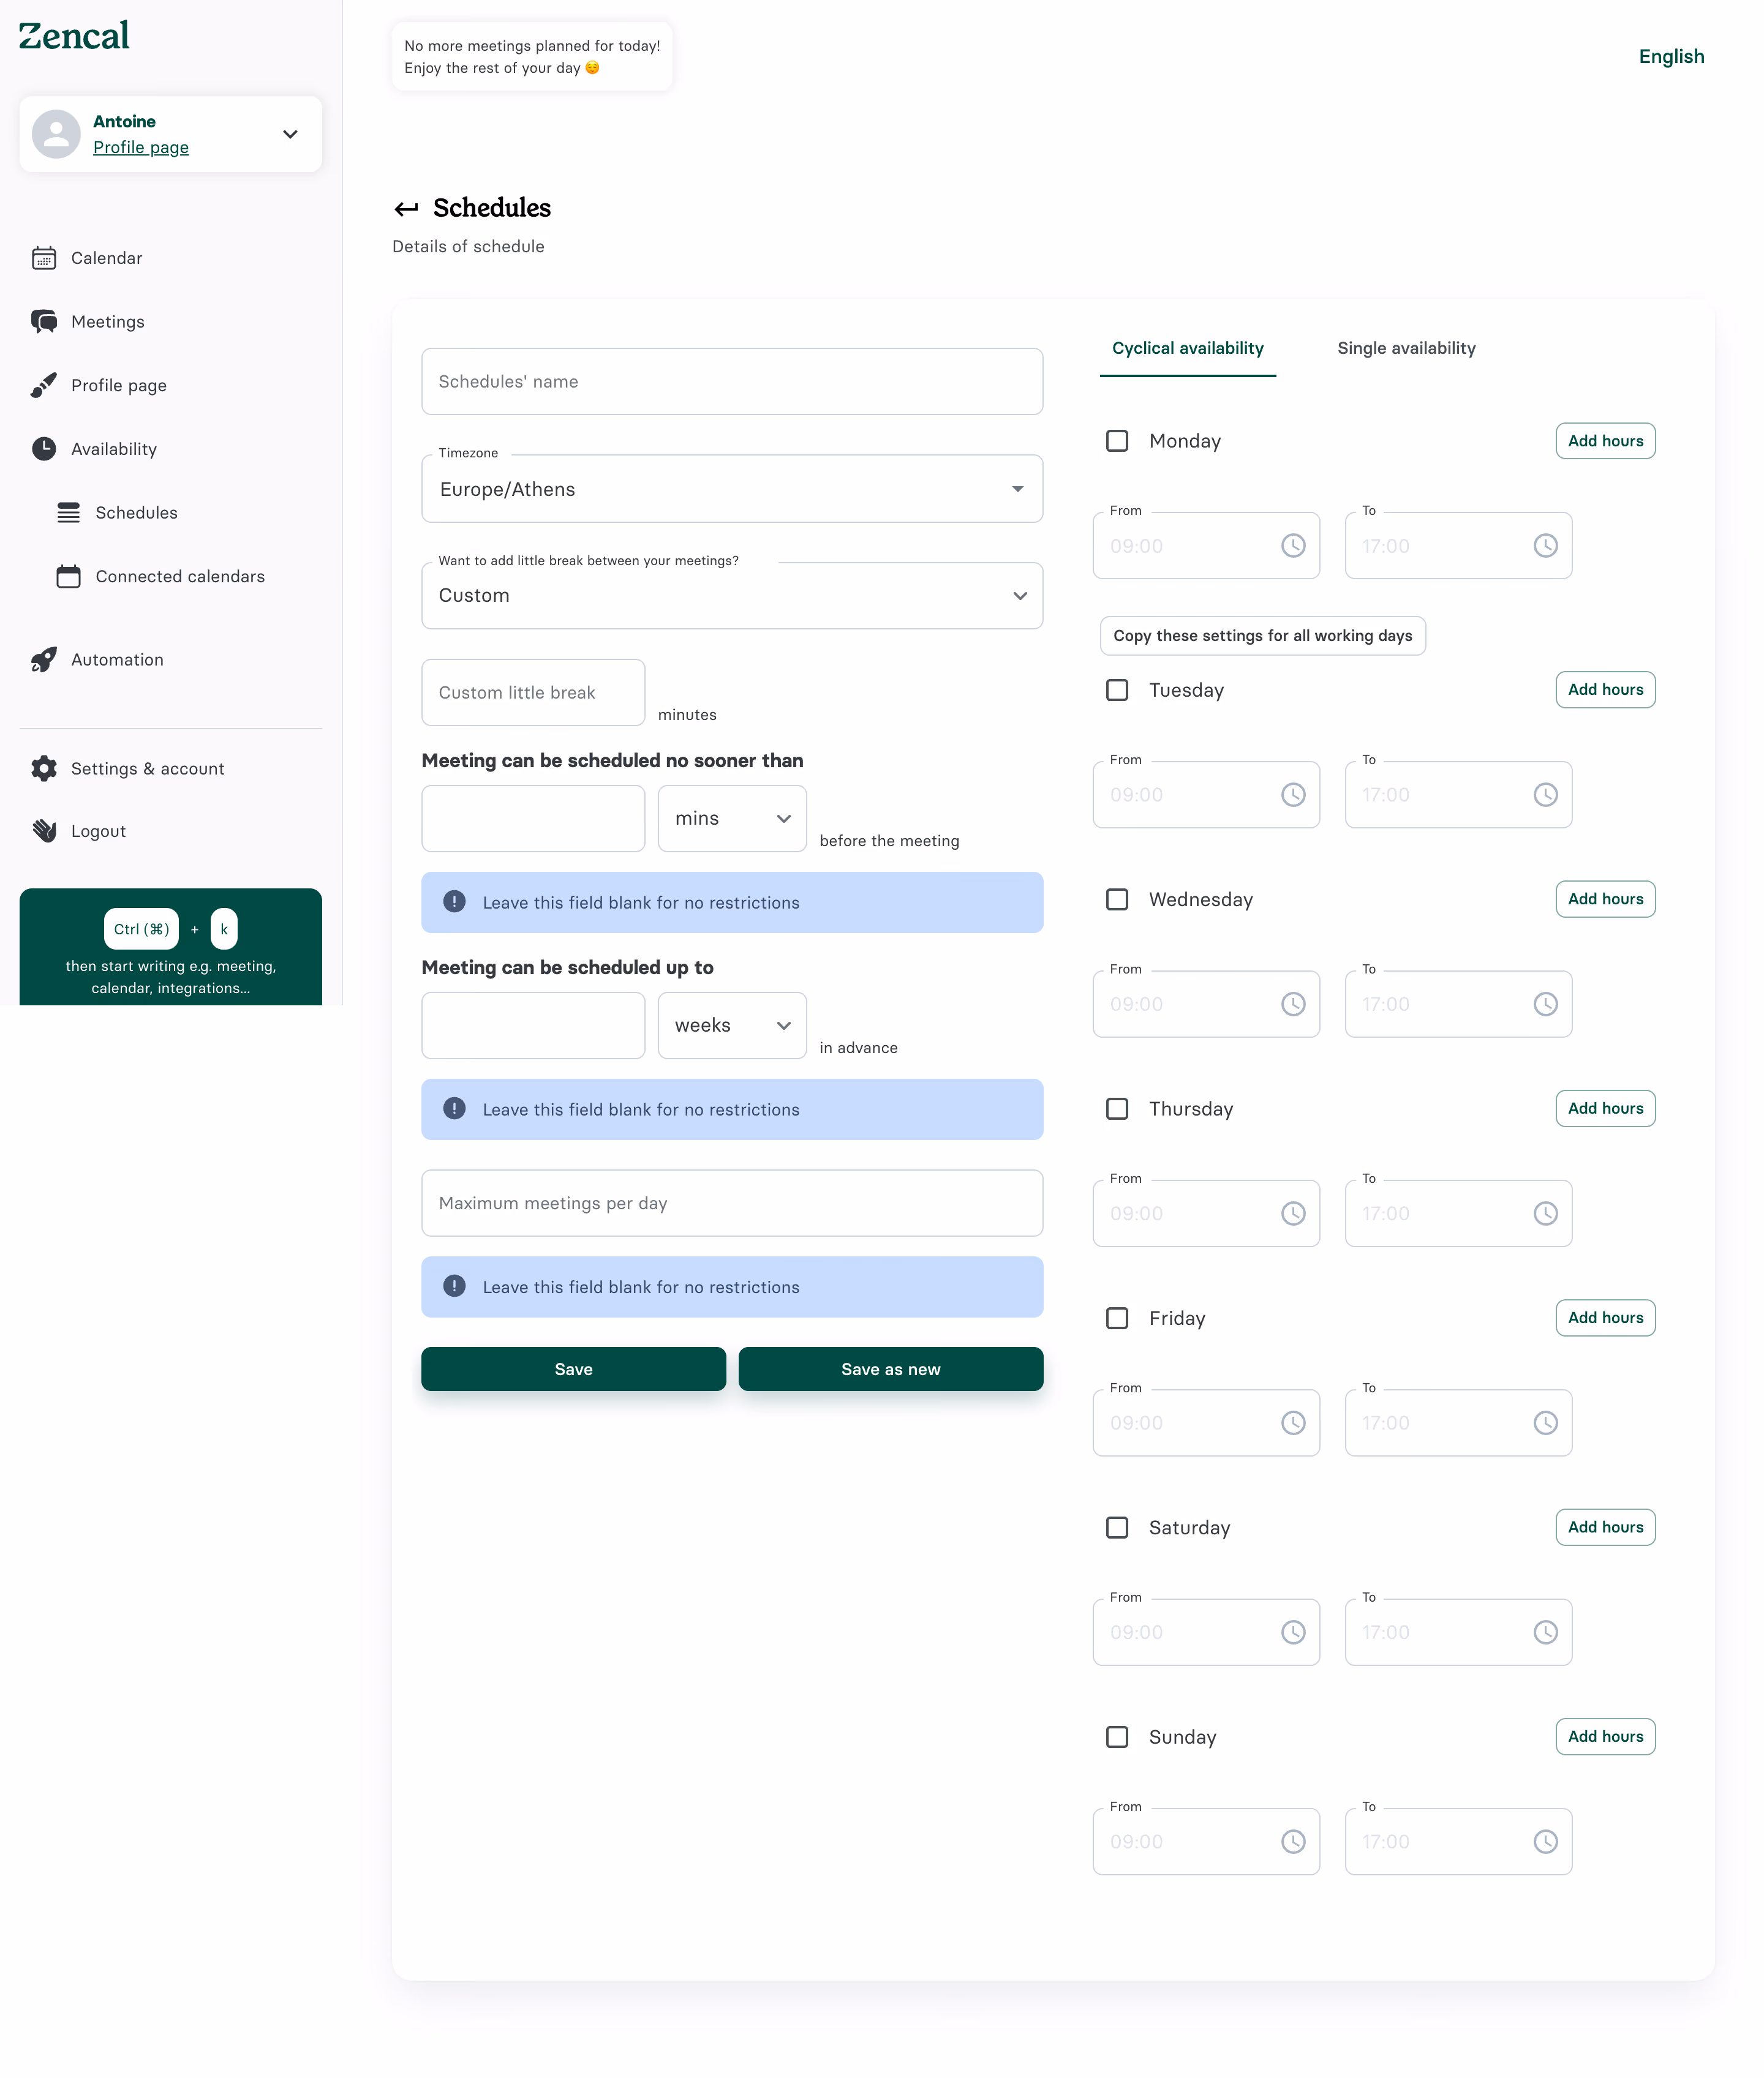Enable the Wednesday checkbox
The height and width of the screenshot is (2078, 1764).
[1117, 899]
